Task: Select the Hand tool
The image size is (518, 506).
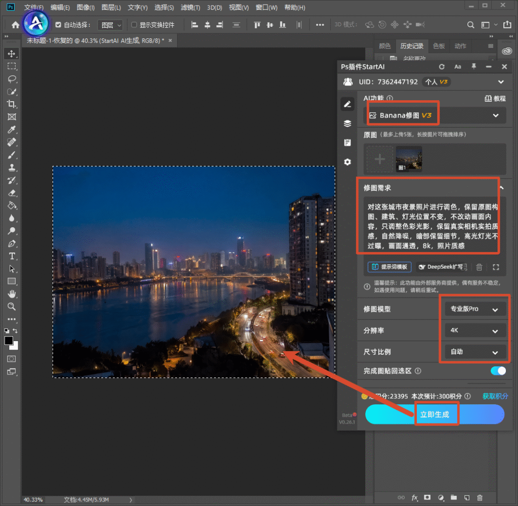Action: point(12,294)
